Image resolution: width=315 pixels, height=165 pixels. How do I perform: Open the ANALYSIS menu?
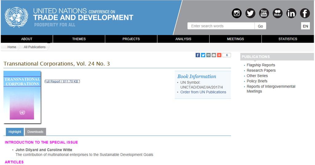183,39
